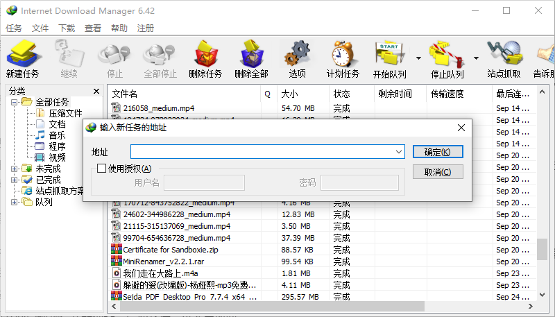Screen dimensions: 555x317
Task: Click audio icon of 我们走在大路上.m4a
Action: pos(117,273)
